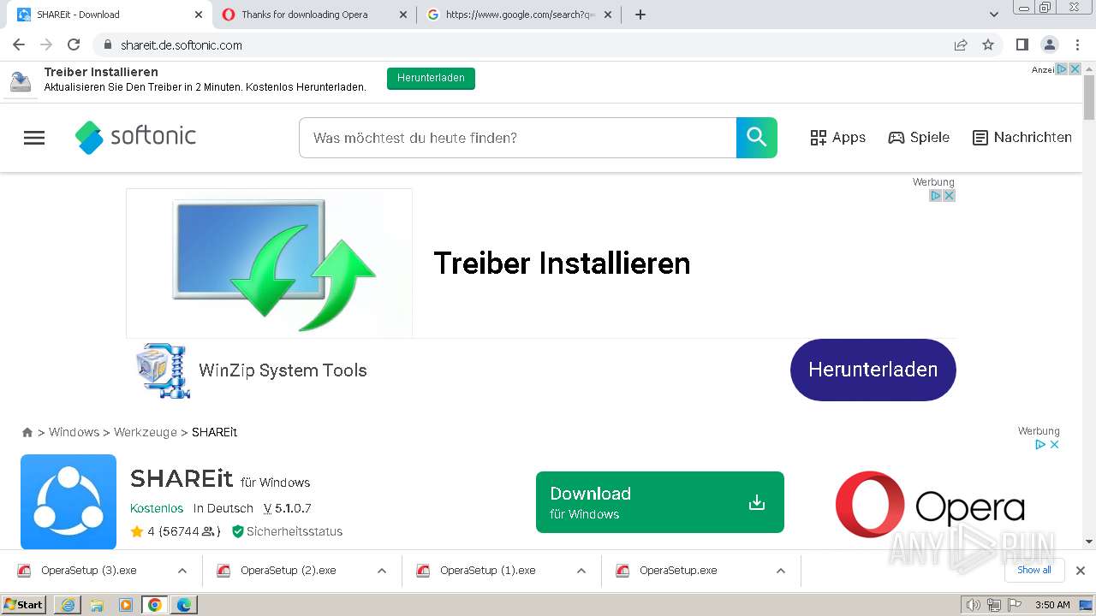Open the Apps navigation item
Image resolution: width=1096 pixels, height=616 pixels.
pos(838,138)
